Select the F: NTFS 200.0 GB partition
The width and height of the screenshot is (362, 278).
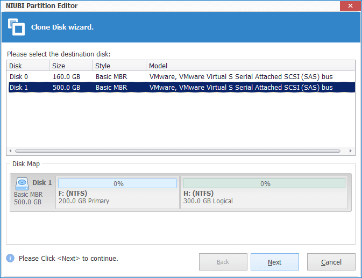pyautogui.click(x=117, y=197)
